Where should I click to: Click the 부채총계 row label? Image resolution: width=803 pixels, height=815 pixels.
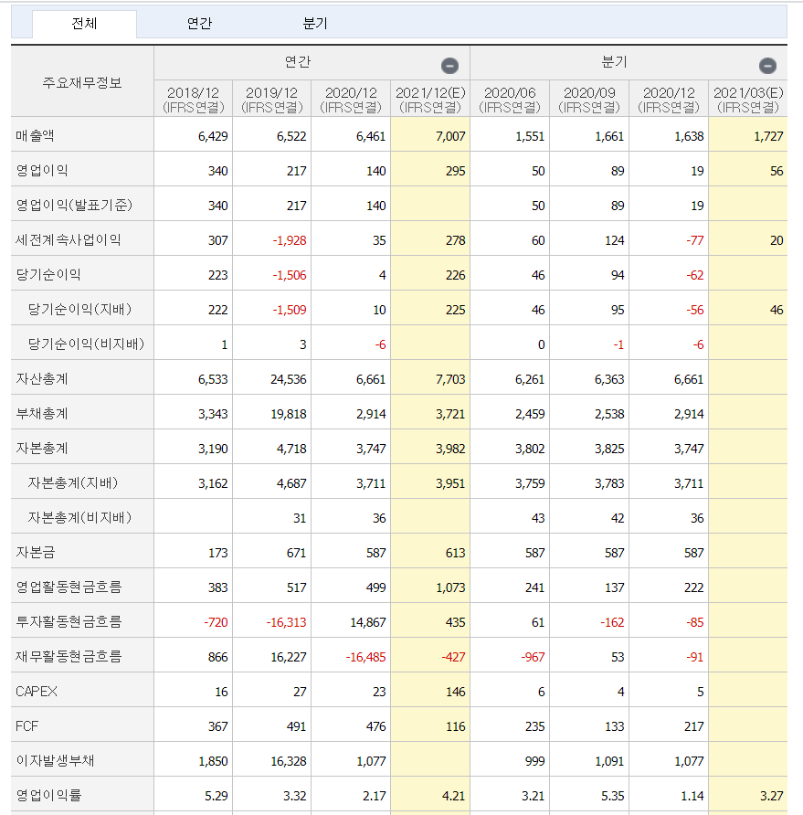tap(42, 413)
